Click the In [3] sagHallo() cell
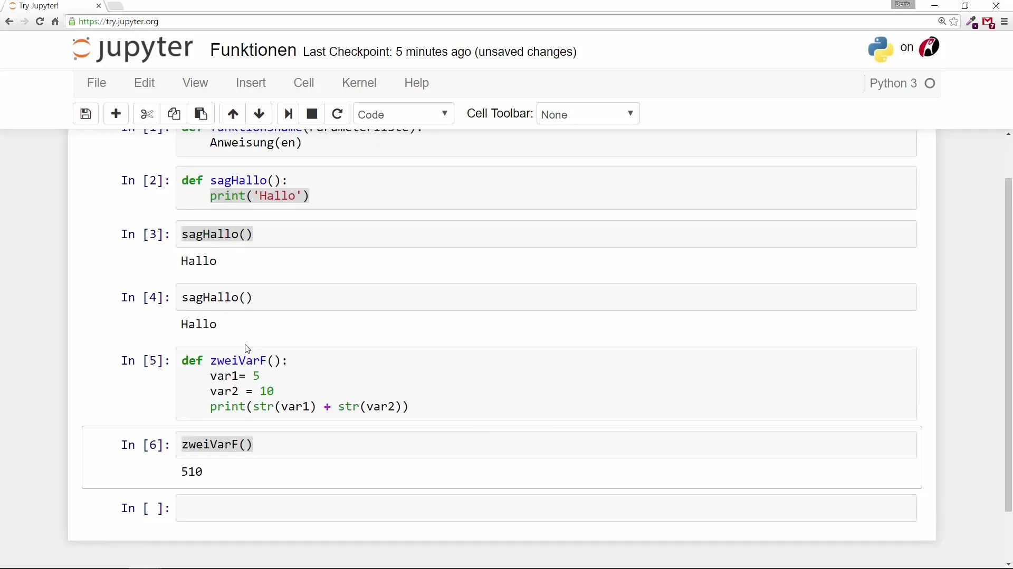 (x=546, y=234)
